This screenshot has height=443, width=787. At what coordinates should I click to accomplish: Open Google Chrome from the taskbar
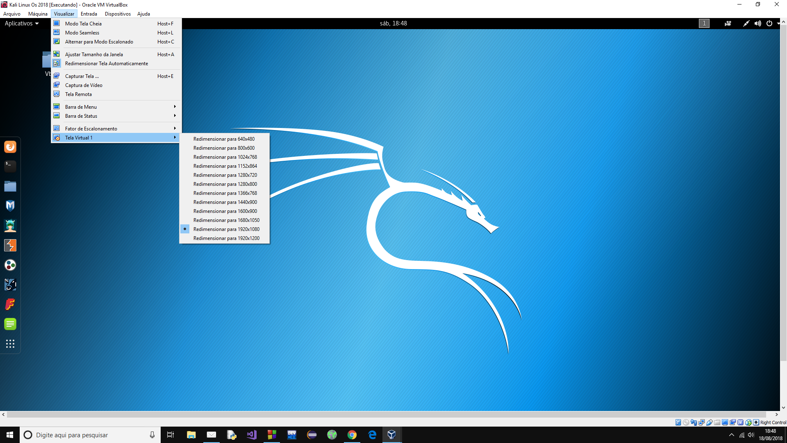coord(352,435)
